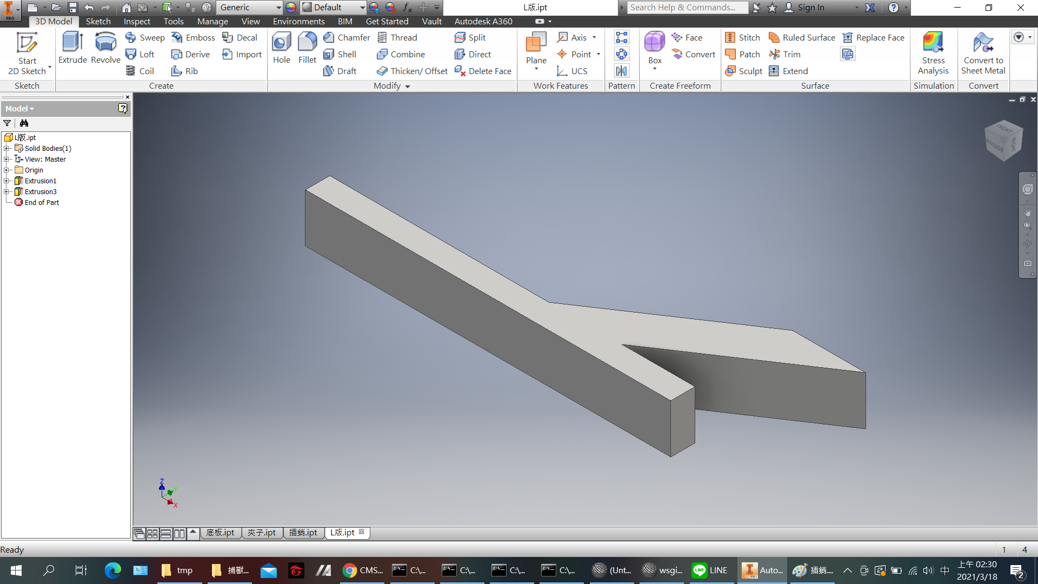The image size is (1038, 584).
Task: Apply the Fillet tool
Action: 307,48
